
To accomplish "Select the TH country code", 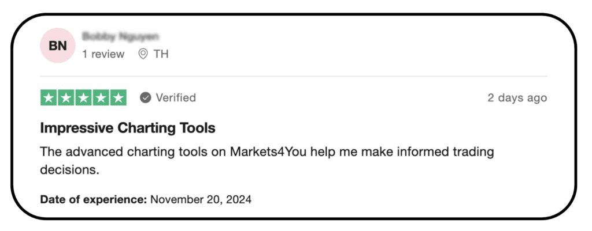I will (x=161, y=54).
